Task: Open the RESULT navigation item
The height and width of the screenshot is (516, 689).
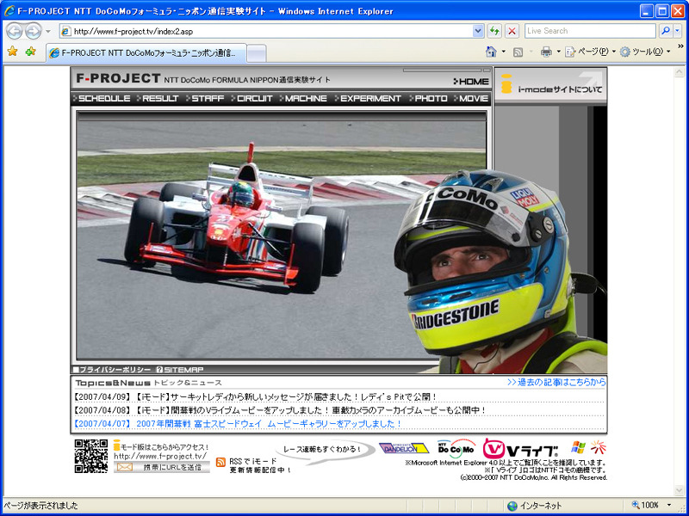Action: click(158, 98)
